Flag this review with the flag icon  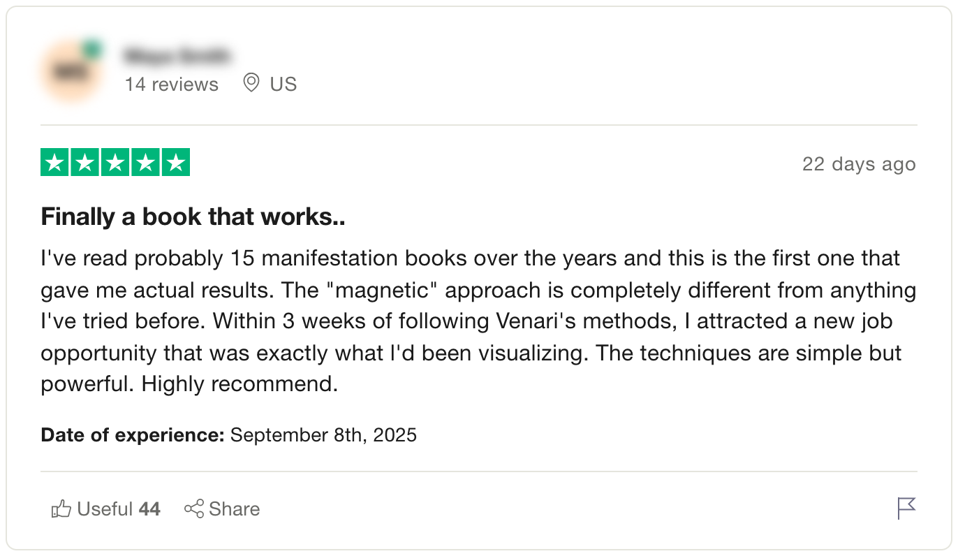coord(906,508)
